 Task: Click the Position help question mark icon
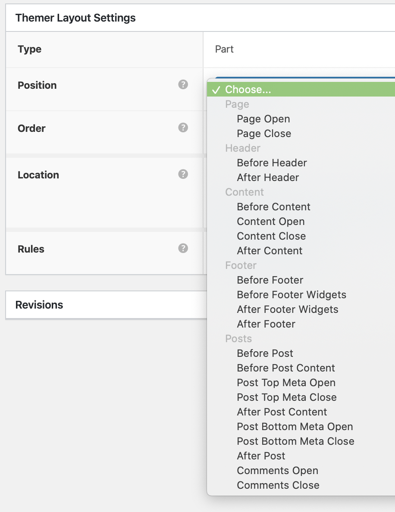(183, 84)
